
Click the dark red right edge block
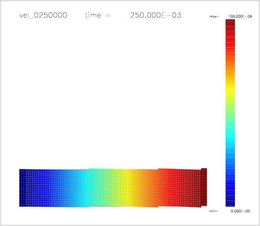[204, 187]
